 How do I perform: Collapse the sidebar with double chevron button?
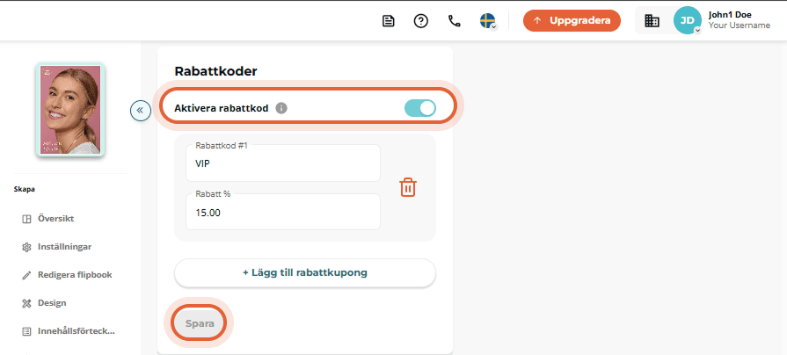coord(141,111)
